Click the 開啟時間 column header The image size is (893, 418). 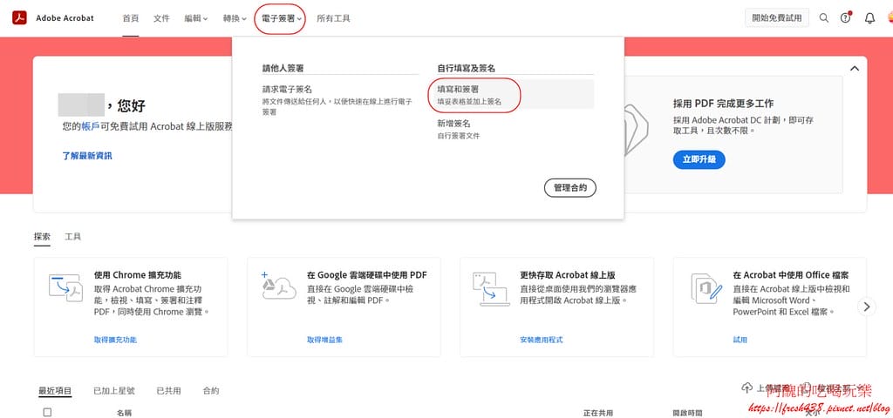[687, 413]
